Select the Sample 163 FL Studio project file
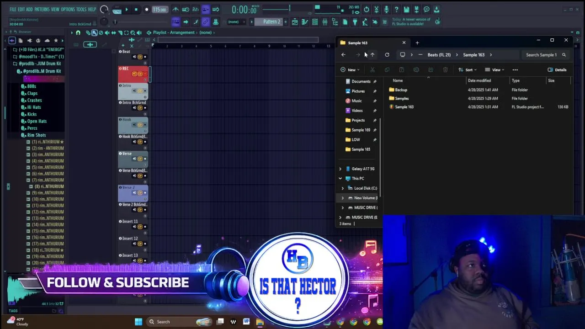This screenshot has width=585, height=329. point(404,107)
